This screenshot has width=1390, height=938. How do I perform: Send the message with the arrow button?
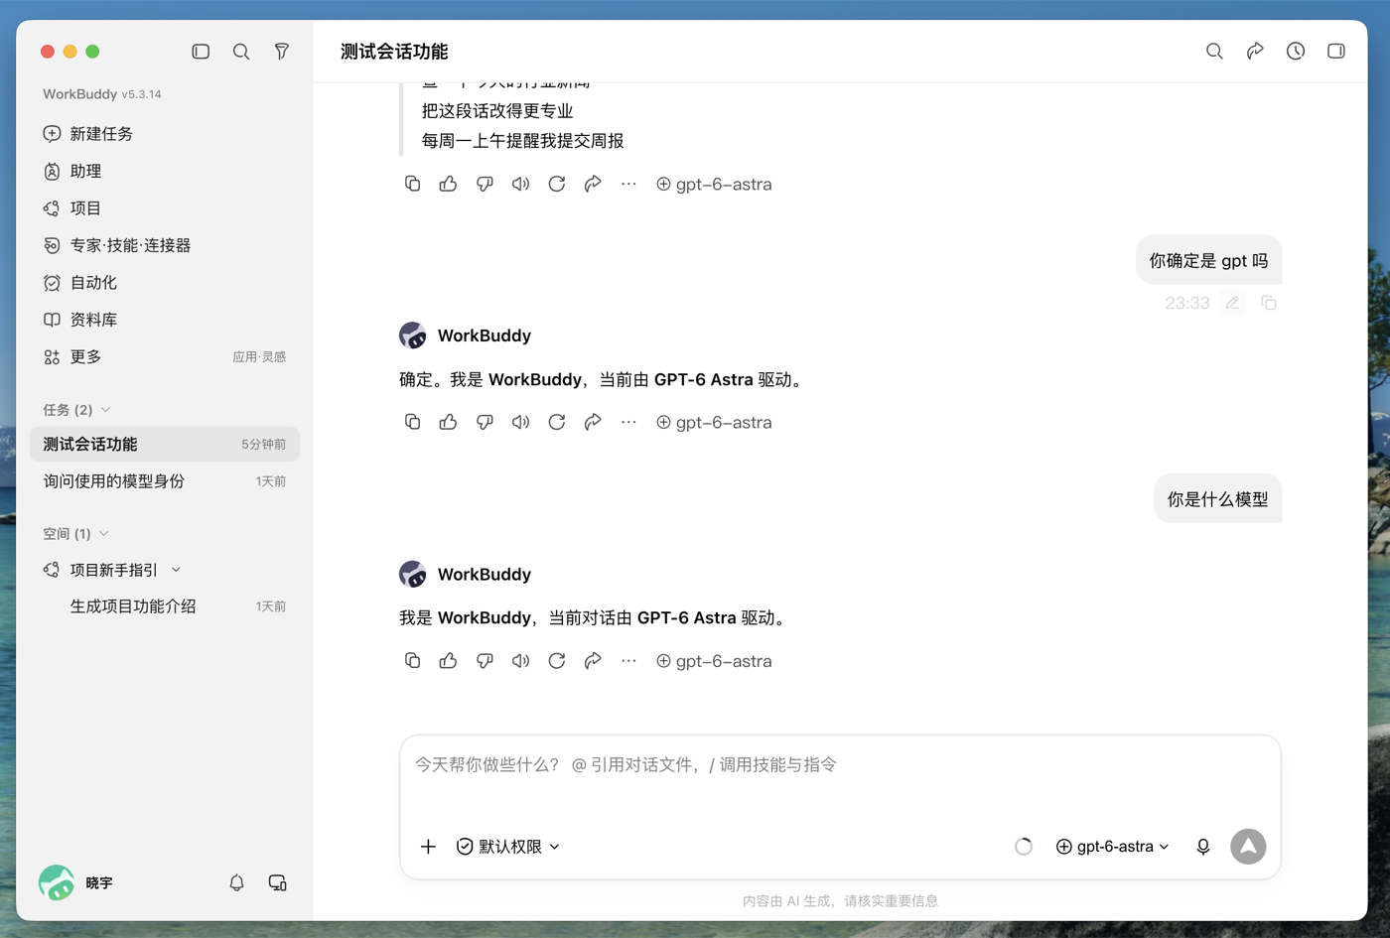pyautogui.click(x=1248, y=847)
